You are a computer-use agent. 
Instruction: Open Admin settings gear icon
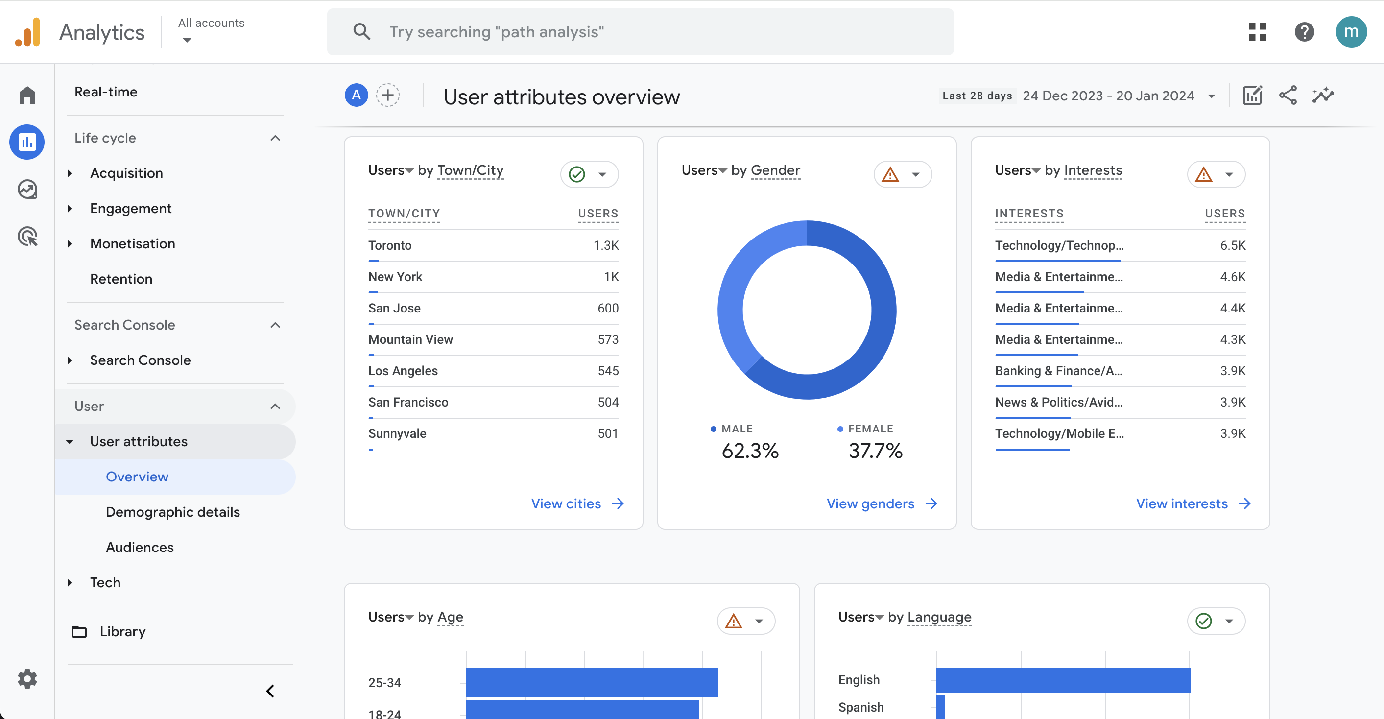coord(27,679)
